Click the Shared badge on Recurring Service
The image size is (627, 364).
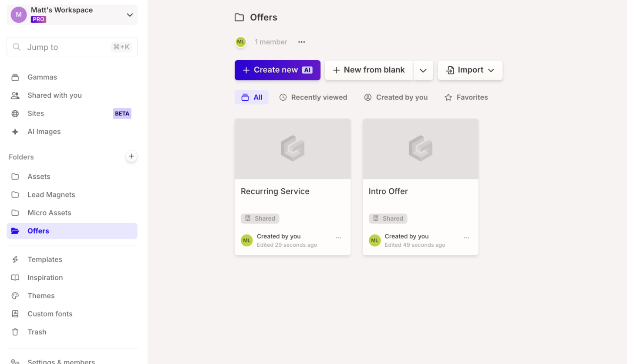point(260,218)
